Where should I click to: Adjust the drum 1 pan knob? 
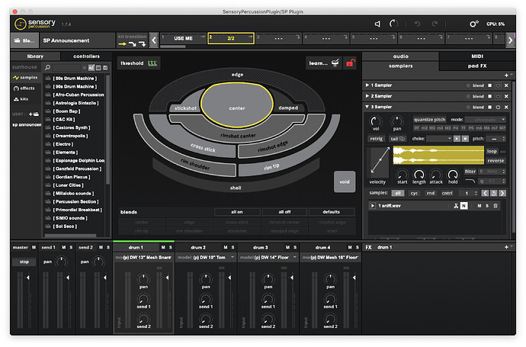(143, 278)
